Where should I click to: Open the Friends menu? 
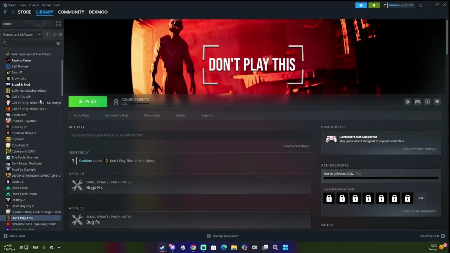[34, 5]
